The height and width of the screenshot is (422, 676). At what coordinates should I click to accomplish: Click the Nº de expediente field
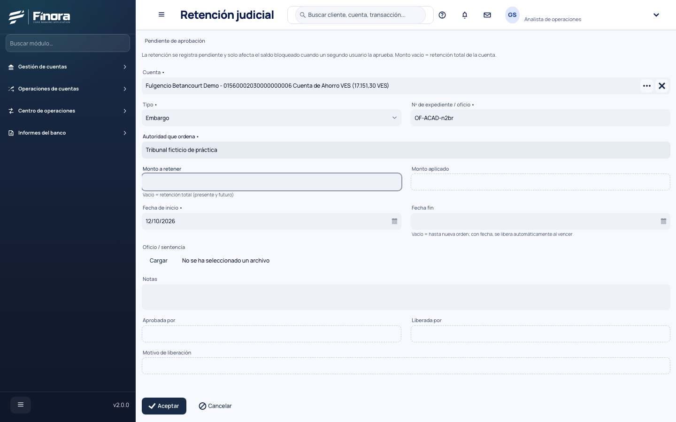(x=540, y=118)
